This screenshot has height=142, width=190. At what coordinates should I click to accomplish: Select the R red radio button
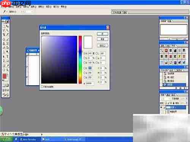[x=85, y=68]
